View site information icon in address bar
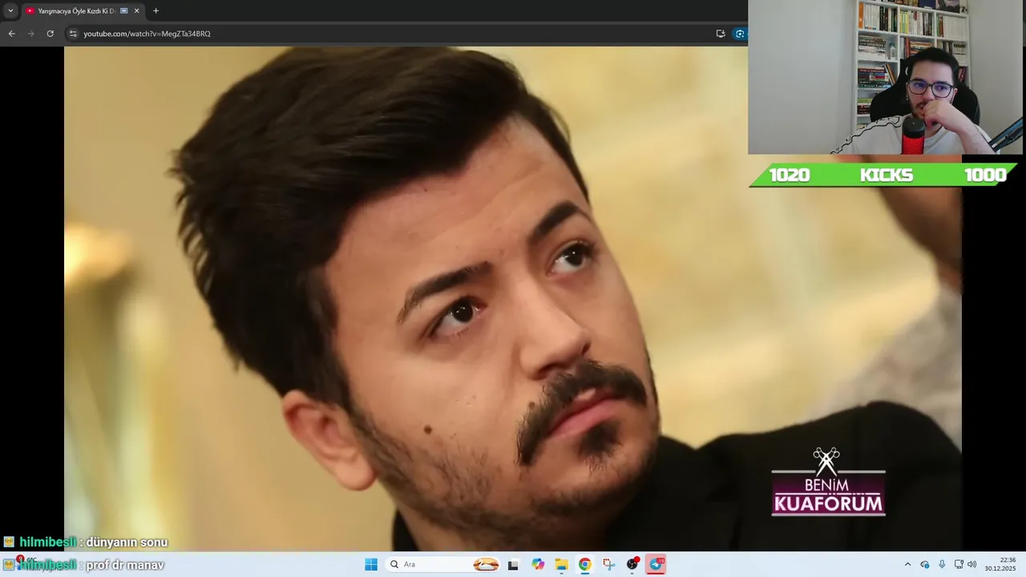1026x577 pixels. [x=73, y=34]
